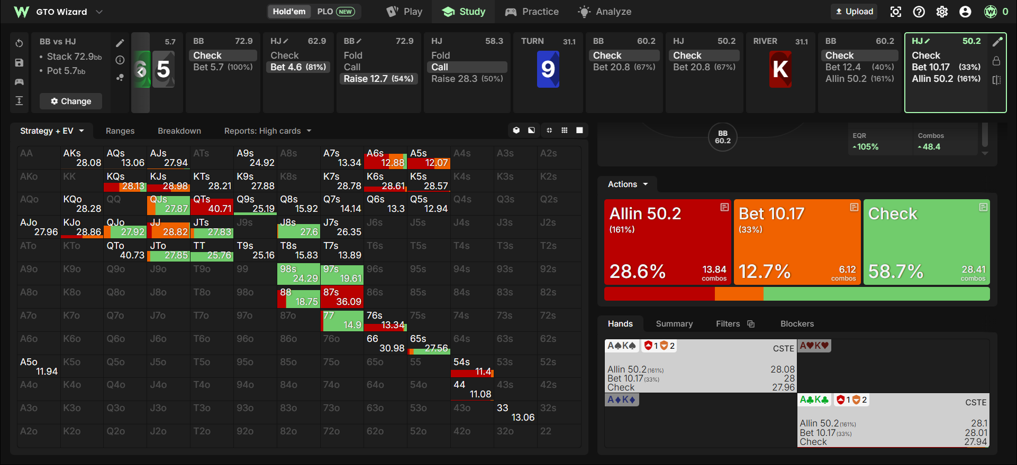Go to the Practice section
Screen dimensions: 1017x465
(x=532, y=12)
